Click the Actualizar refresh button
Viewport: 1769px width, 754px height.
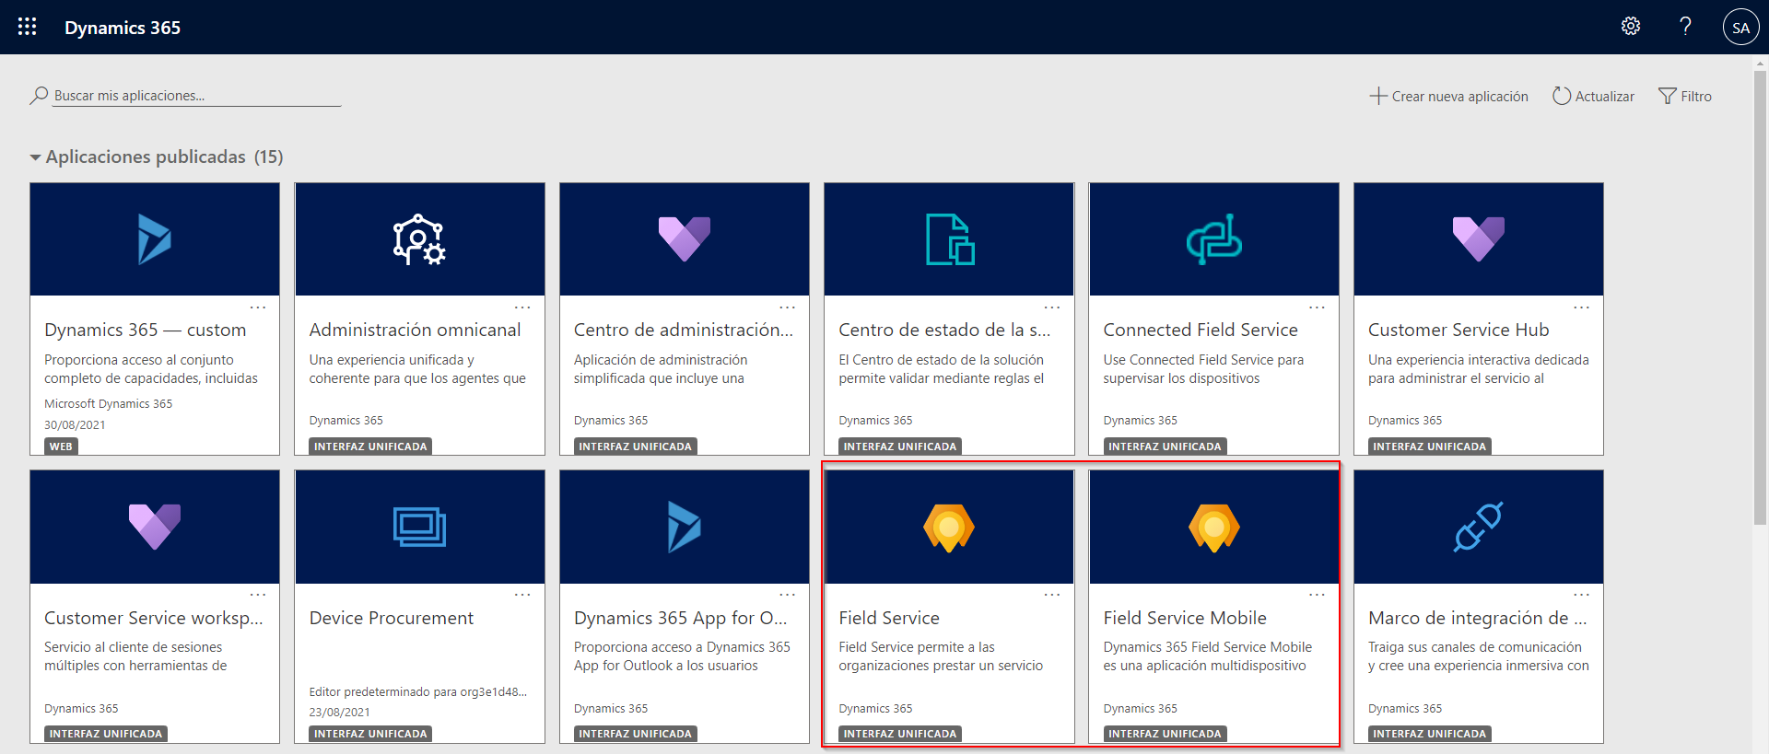tap(1593, 96)
